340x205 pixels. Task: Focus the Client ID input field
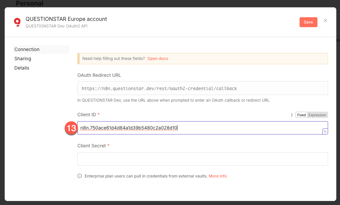click(203, 128)
